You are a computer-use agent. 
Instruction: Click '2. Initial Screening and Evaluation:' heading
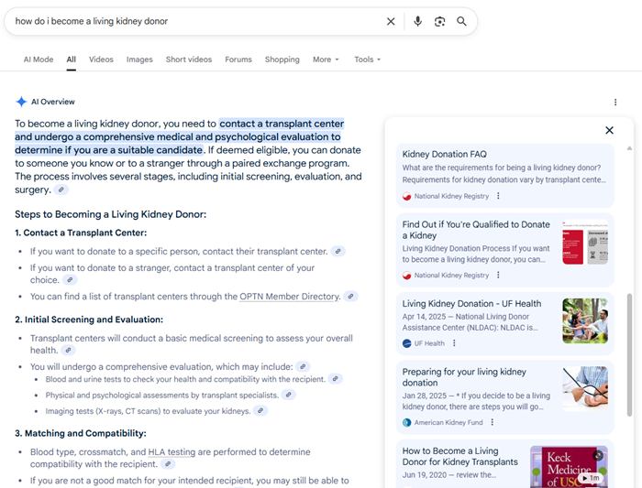(89, 320)
